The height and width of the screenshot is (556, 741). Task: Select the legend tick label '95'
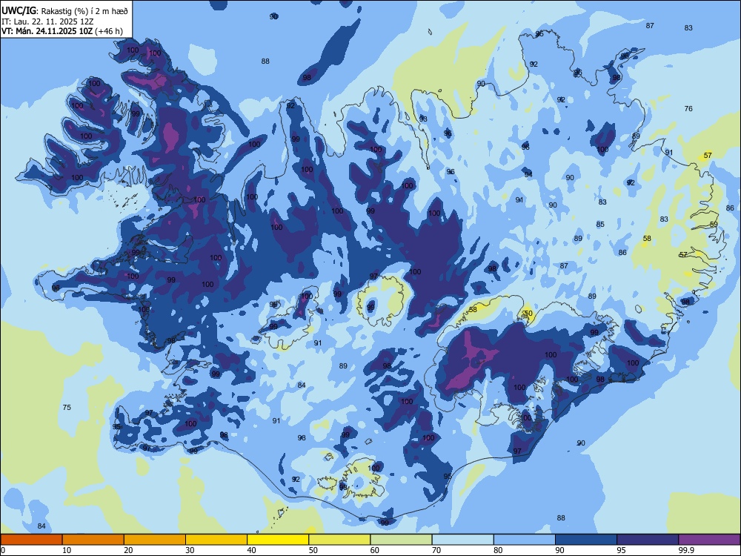point(621,550)
